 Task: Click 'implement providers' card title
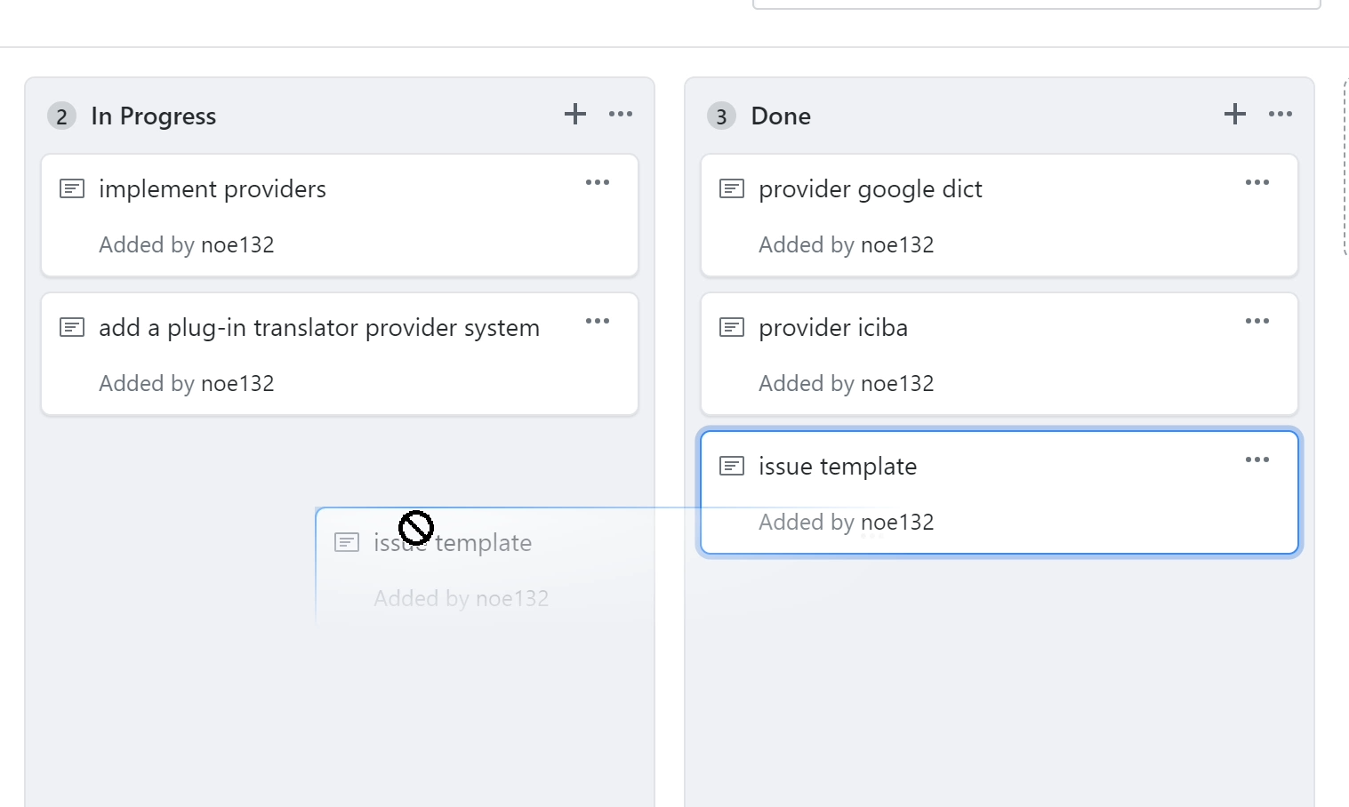213,189
